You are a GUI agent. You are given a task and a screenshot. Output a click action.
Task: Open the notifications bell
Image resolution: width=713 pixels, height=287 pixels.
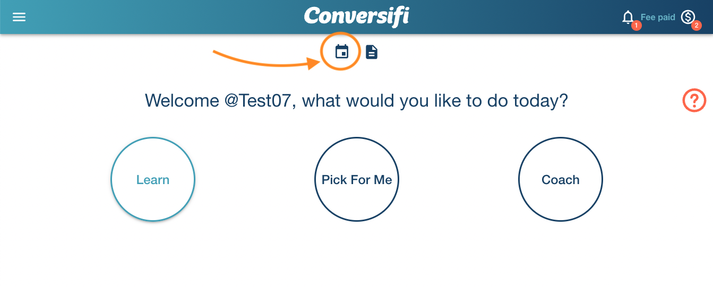tap(628, 17)
